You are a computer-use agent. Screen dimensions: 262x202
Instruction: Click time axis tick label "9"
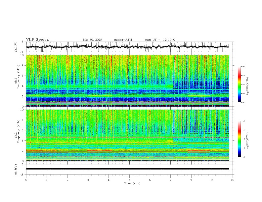point(212,180)
